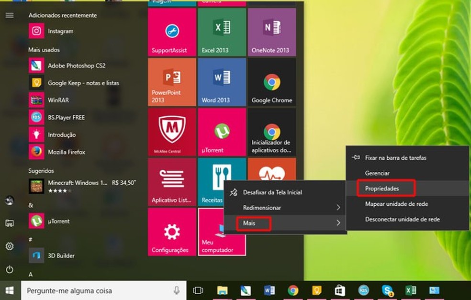Open suggested Minecraft Windows 10 app
Image resolution: width=471 pixels, height=300 pixels.
coord(83,186)
